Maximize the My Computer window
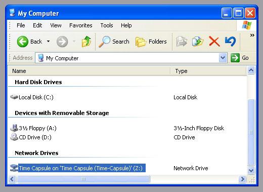 (238, 13)
